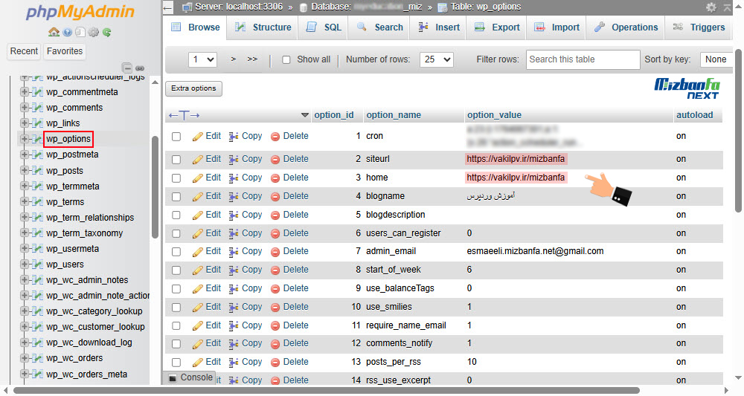Click pencil Edit icon for home row
Screen dimensions: 744x396
pyautogui.click(x=198, y=178)
